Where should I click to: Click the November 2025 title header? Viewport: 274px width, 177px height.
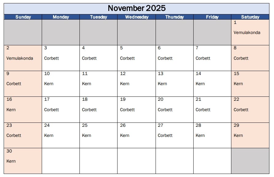click(137, 8)
